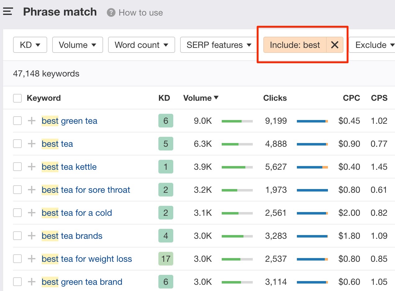The width and height of the screenshot is (395, 291).
Task: Expand details for 'best green tea brand'
Action: click(31, 282)
